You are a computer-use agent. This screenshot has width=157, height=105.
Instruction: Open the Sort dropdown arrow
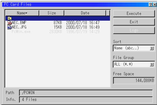tap(152, 48)
